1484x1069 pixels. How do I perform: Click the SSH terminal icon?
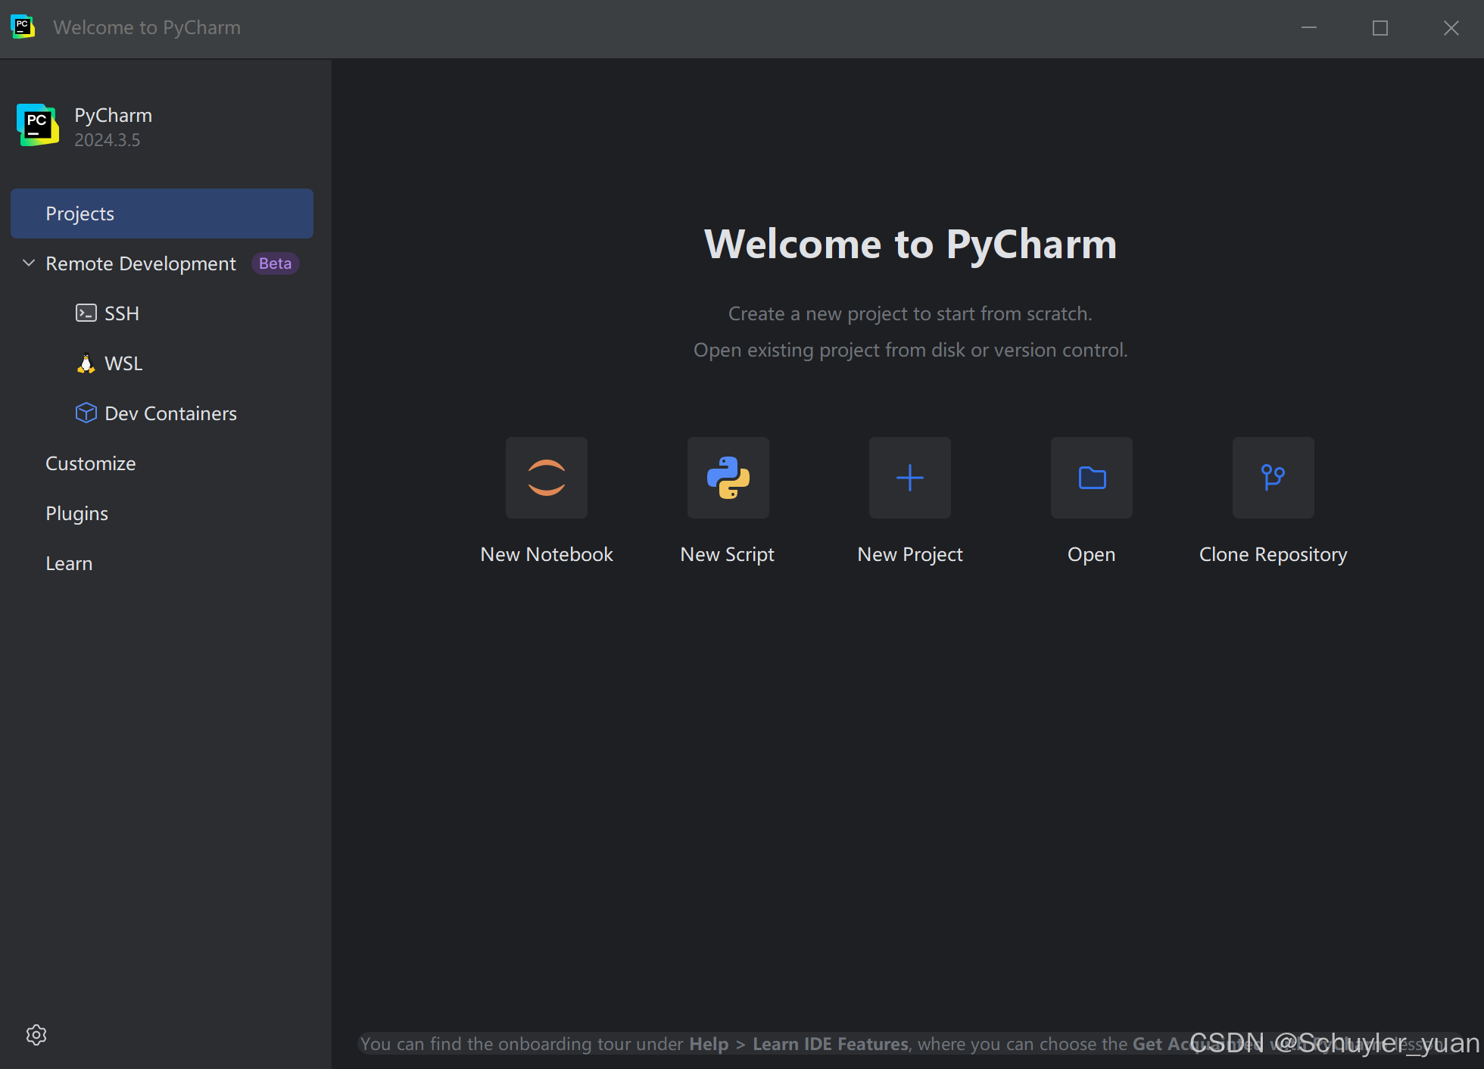86,313
